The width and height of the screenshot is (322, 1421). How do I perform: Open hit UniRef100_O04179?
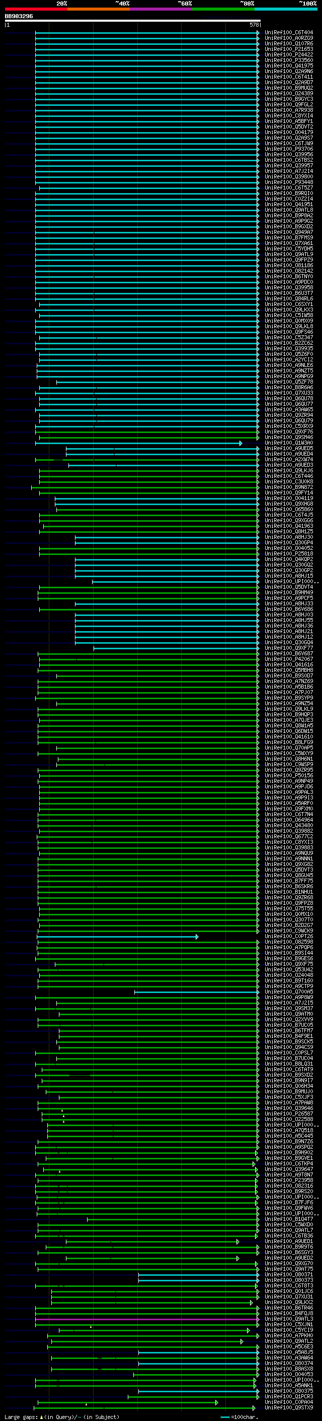pos(288,133)
